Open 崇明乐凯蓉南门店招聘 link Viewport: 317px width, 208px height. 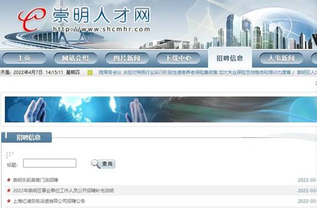(x=35, y=180)
